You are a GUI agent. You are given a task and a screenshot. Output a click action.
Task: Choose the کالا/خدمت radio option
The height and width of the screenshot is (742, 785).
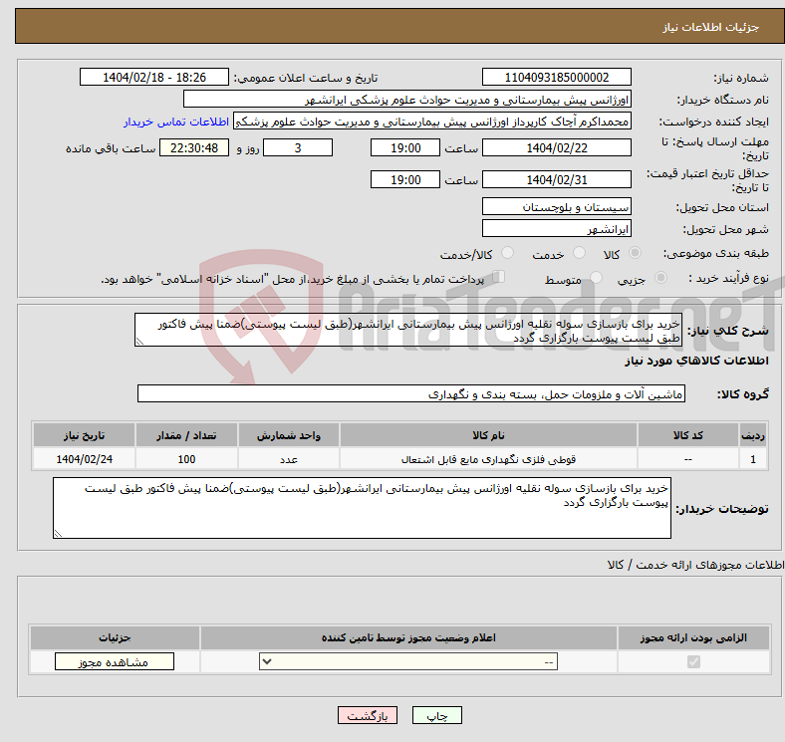507,255
